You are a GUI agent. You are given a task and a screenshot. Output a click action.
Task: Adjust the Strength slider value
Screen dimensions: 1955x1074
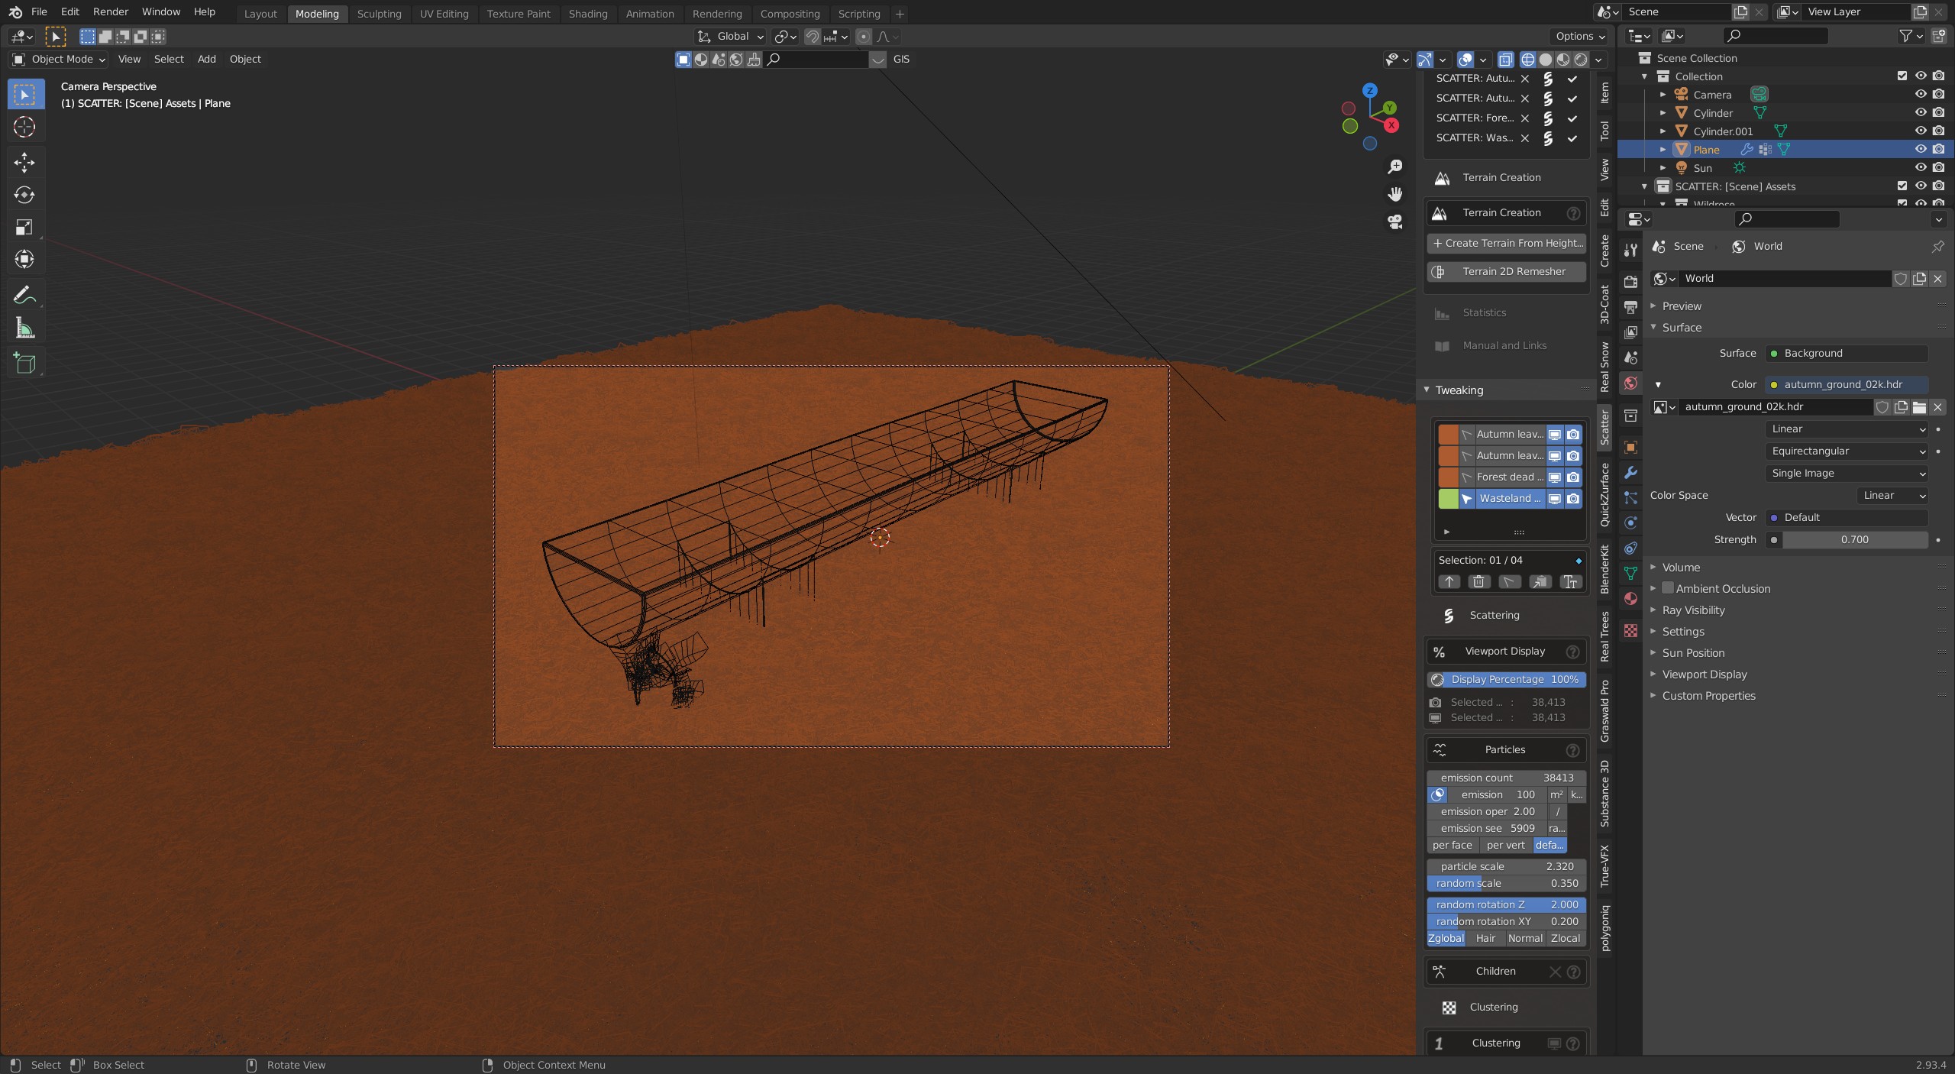coord(1853,540)
